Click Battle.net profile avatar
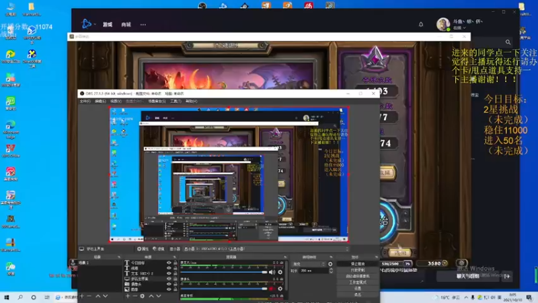The width and height of the screenshot is (538, 303). click(443, 24)
